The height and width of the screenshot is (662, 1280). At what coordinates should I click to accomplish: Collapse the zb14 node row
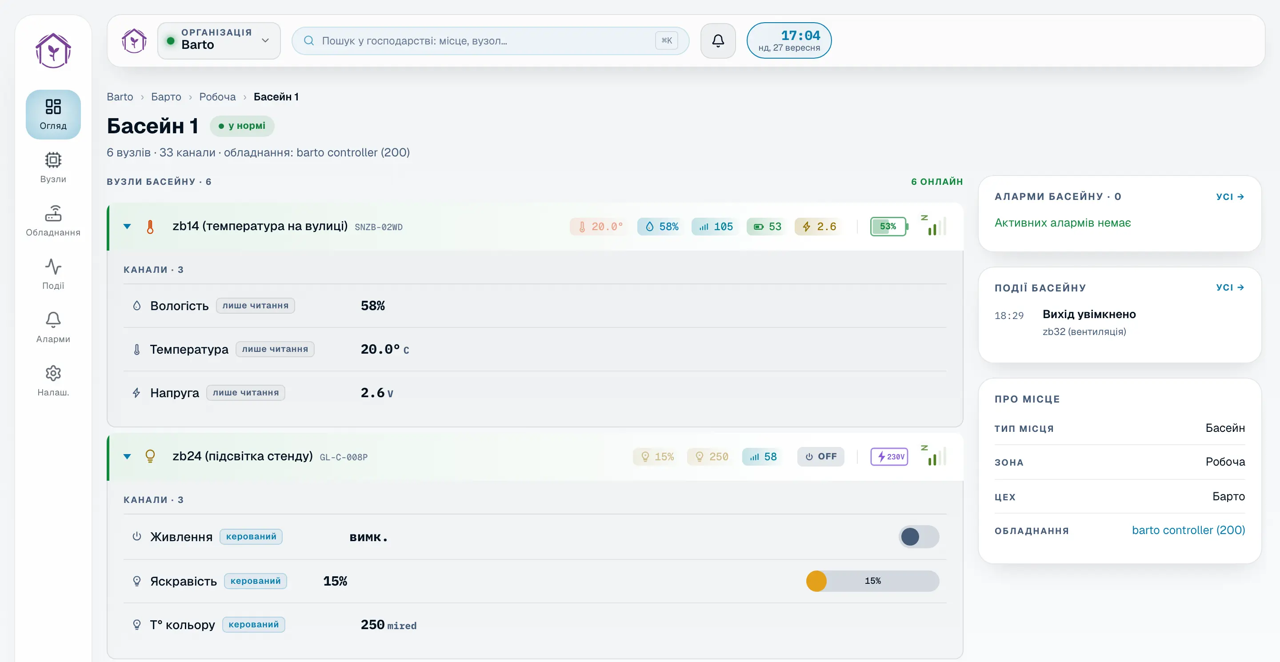pyautogui.click(x=127, y=227)
